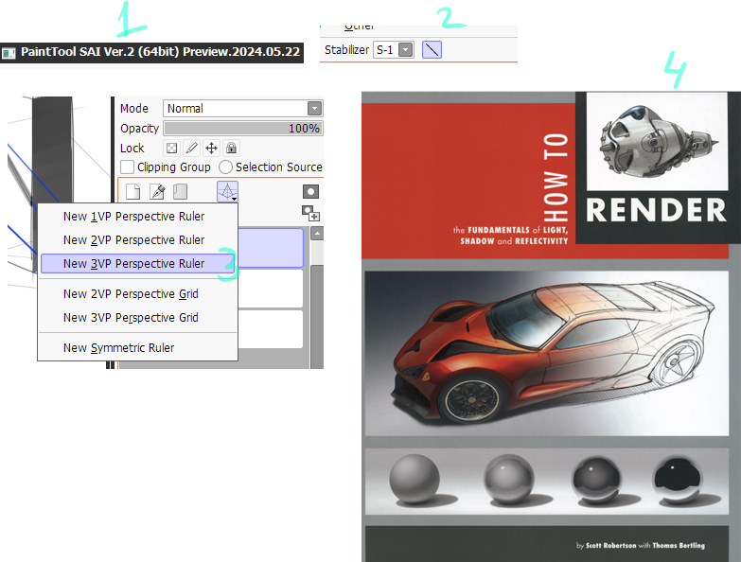The width and height of the screenshot is (741, 562).
Task: Toggle lock all (padlock icon)
Action: coord(231,149)
